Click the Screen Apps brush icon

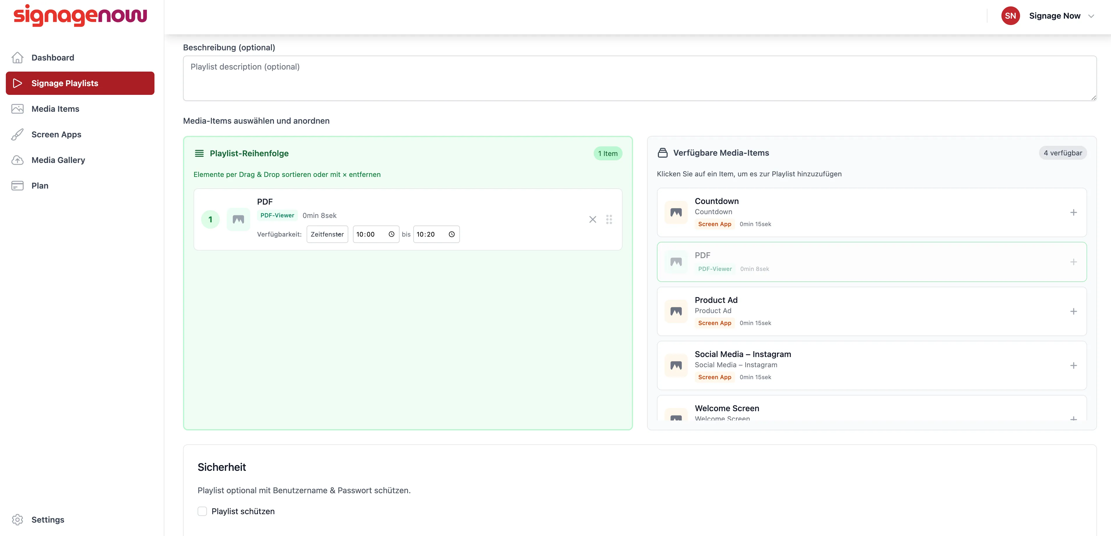[x=17, y=134]
